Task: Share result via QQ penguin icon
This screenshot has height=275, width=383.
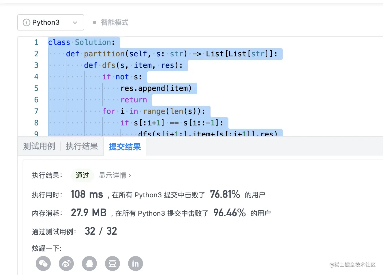Action: (89, 263)
